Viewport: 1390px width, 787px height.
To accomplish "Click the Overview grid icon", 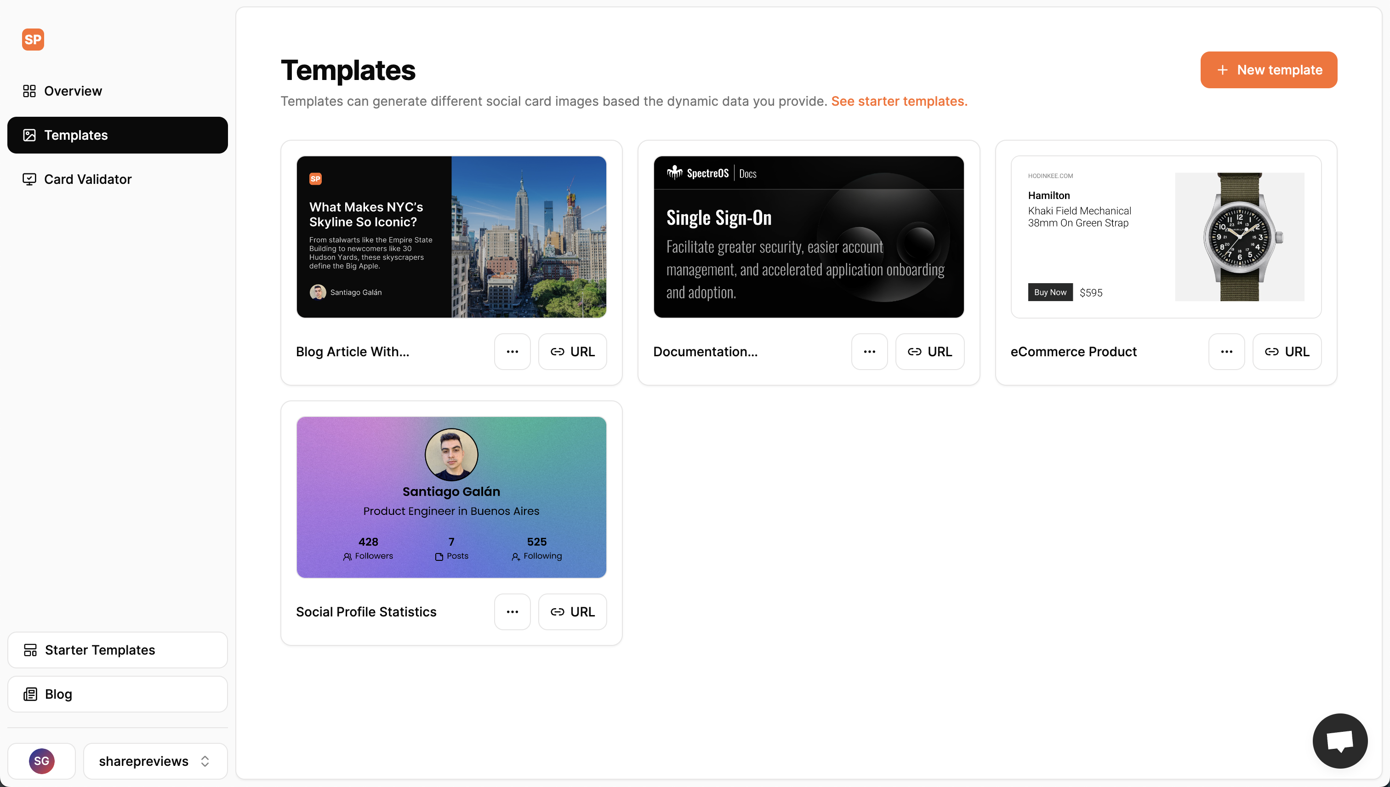I will [x=29, y=91].
